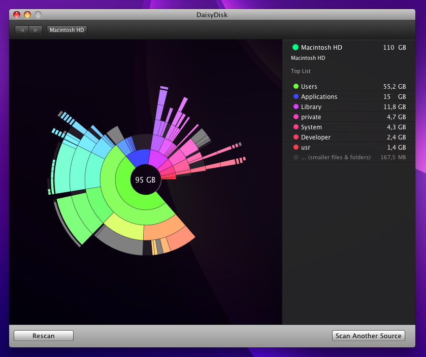Image resolution: width=426 pixels, height=357 pixels.
Task: Click the green Users color dot
Action: (296, 86)
